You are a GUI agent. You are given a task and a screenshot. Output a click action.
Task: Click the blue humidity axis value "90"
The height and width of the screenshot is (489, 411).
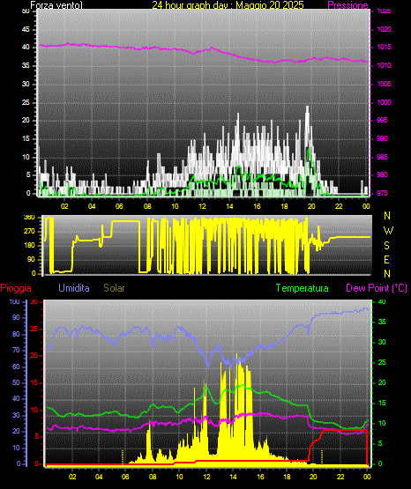click(x=16, y=317)
